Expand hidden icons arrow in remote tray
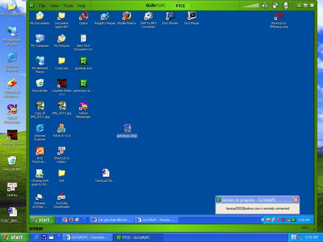This screenshot has height=242, width=323. 263,220
